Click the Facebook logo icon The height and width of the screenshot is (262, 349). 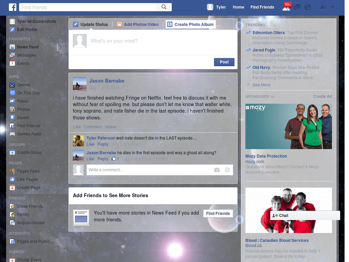13,7
